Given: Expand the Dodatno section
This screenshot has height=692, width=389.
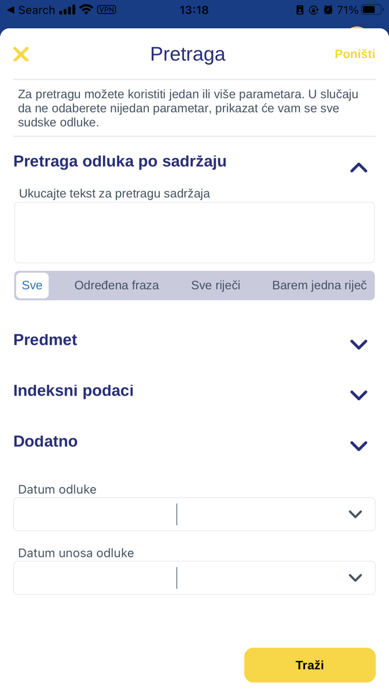Looking at the screenshot, I should 358,445.
